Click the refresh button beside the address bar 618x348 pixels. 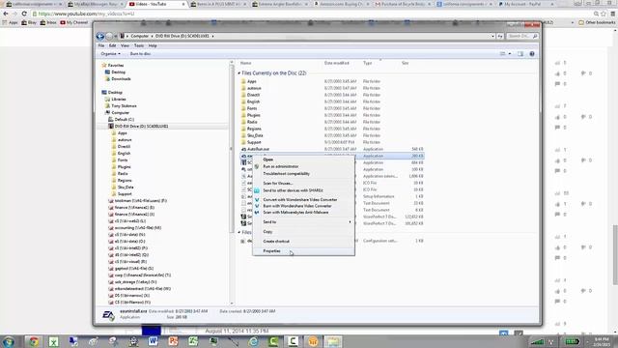pyautogui.click(x=500, y=36)
